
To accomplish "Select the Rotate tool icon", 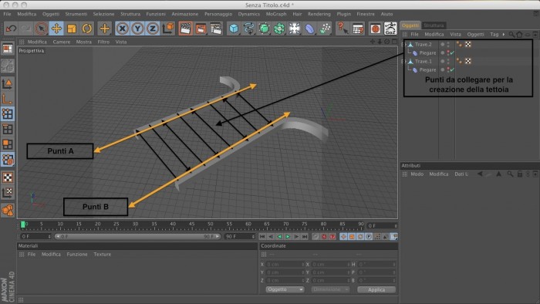I will [x=86, y=29].
